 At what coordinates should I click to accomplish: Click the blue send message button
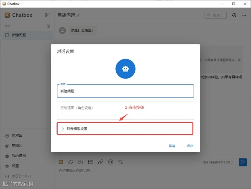tap(243, 162)
